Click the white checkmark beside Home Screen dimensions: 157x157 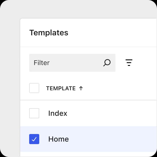34,139
